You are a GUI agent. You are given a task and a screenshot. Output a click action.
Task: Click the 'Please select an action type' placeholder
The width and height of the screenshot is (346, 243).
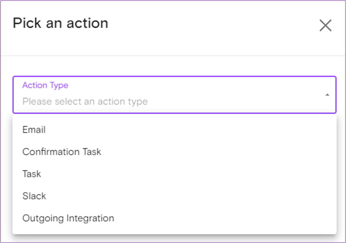click(85, 102)
